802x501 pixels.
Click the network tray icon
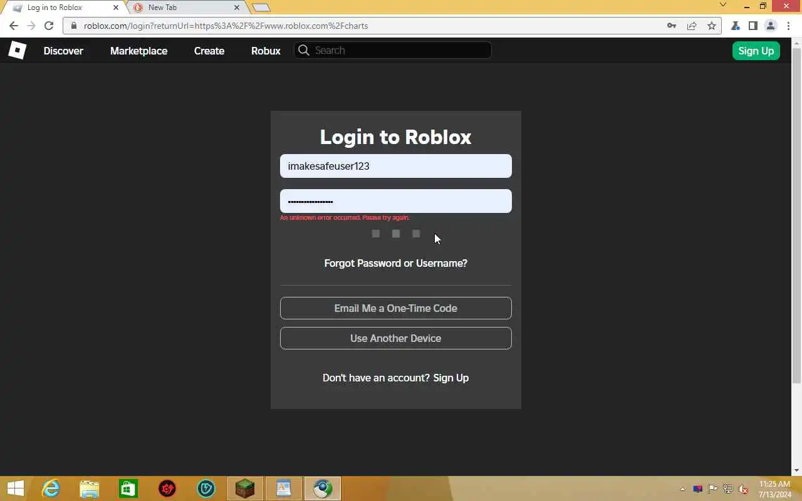pos(728,489)
